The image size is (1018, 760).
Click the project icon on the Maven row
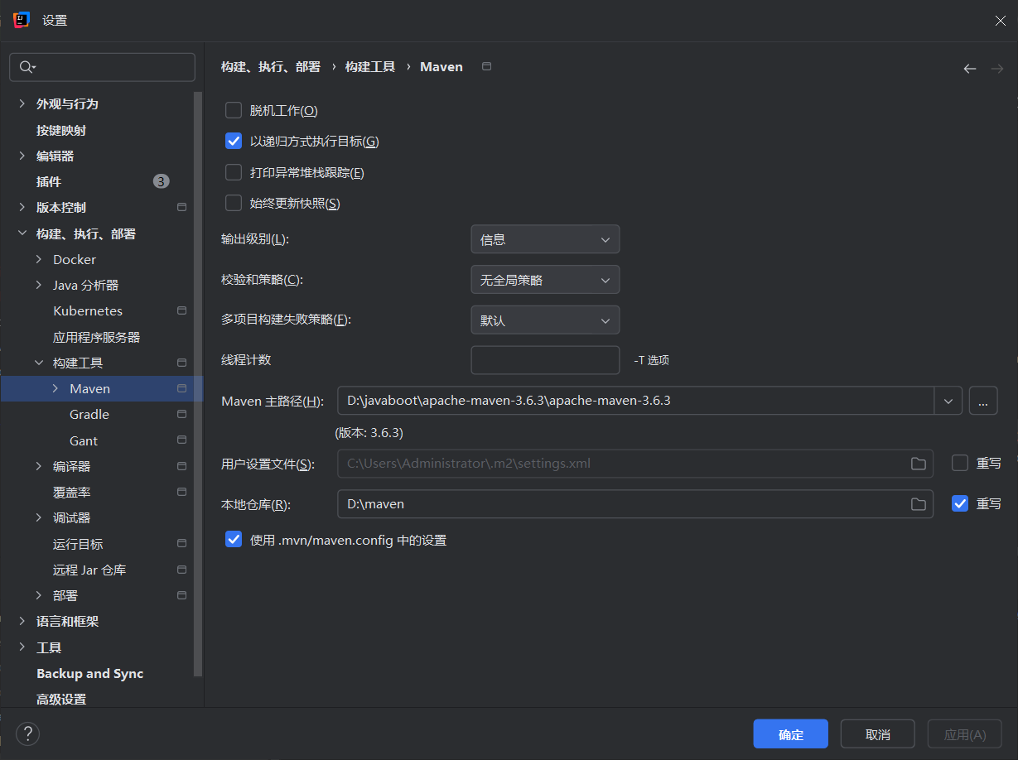(x=182, y=388)
